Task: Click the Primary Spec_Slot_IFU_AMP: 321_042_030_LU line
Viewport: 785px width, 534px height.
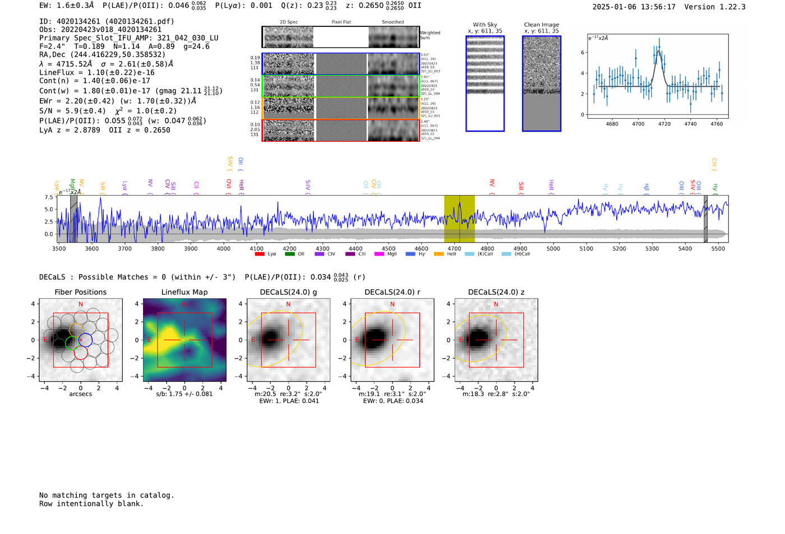Action: click(129, 38)
